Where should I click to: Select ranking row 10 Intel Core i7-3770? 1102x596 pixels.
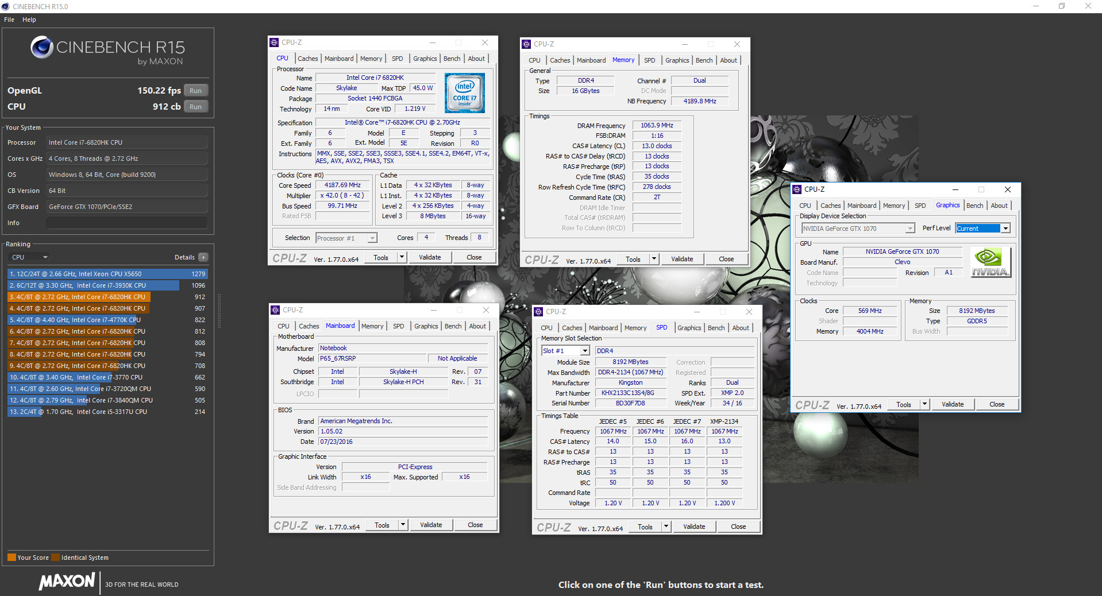(x=107, y=377)
